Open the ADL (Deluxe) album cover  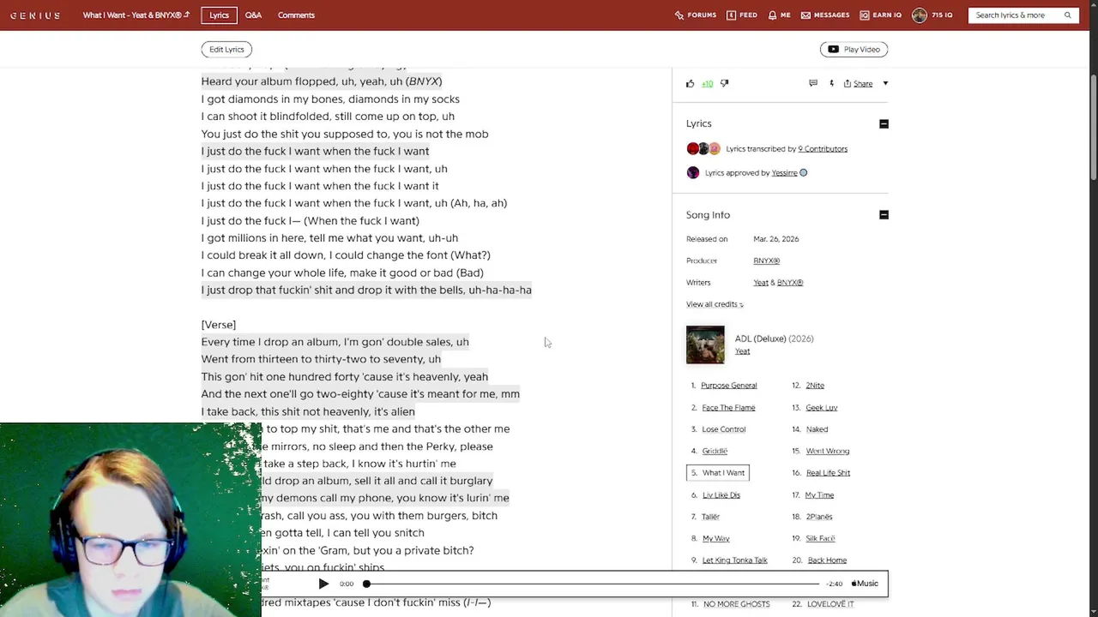pyautogui.click(x=705, y=344)
